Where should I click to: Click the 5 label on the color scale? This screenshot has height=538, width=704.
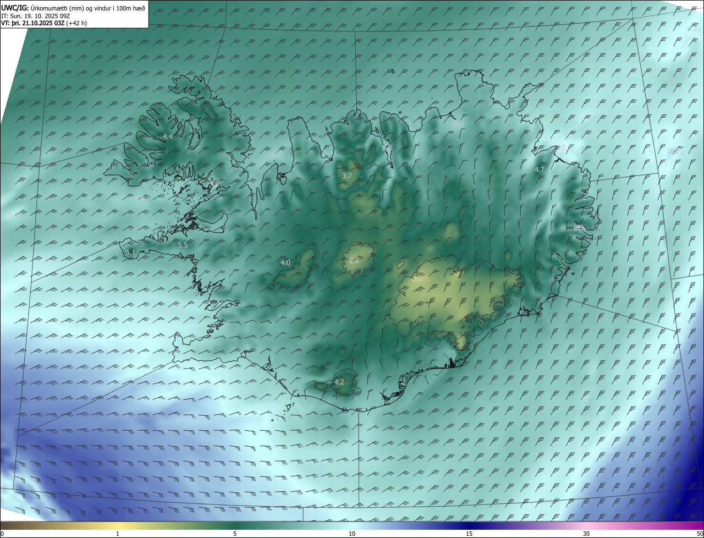tap(235, 534)
